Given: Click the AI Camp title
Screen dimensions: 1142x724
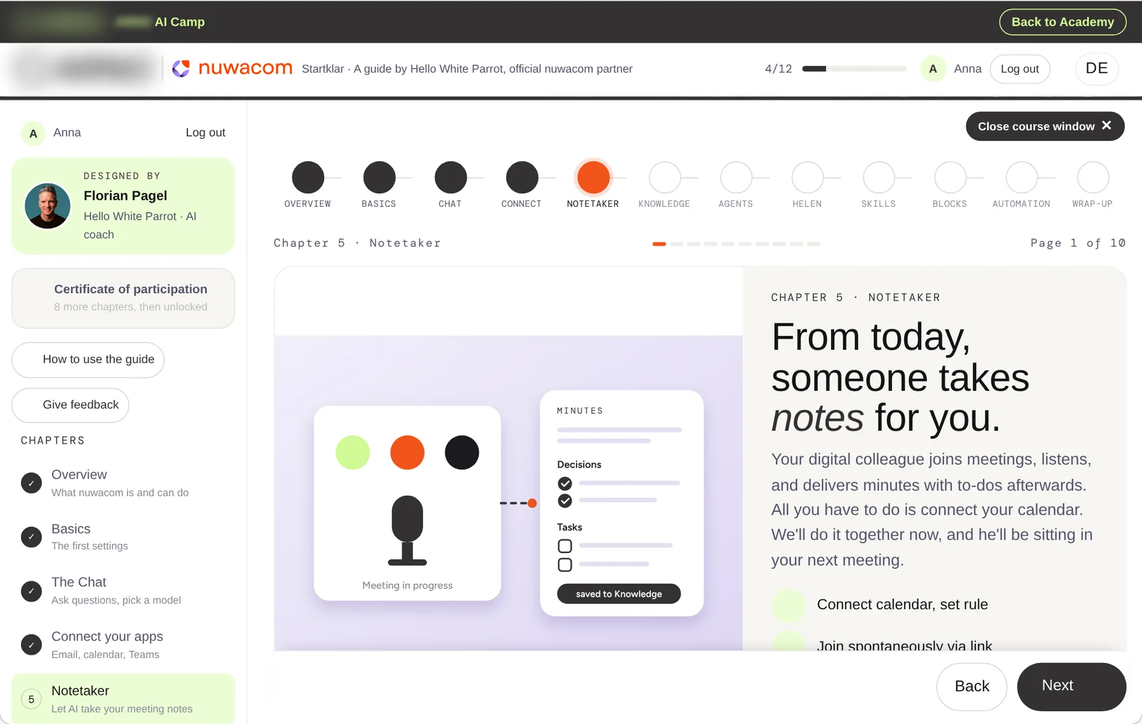Looking at the screenshot, I should [x=180, y=22].
